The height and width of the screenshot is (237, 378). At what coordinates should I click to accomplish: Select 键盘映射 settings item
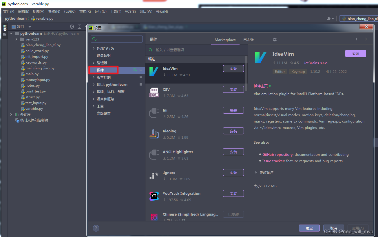pos(103,55)
